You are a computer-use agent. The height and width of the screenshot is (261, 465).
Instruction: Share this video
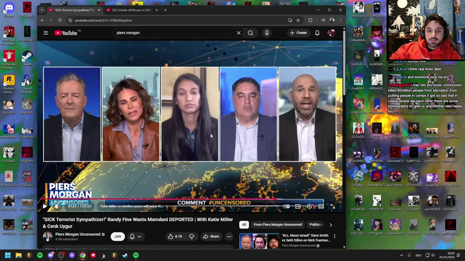[211, 236]
